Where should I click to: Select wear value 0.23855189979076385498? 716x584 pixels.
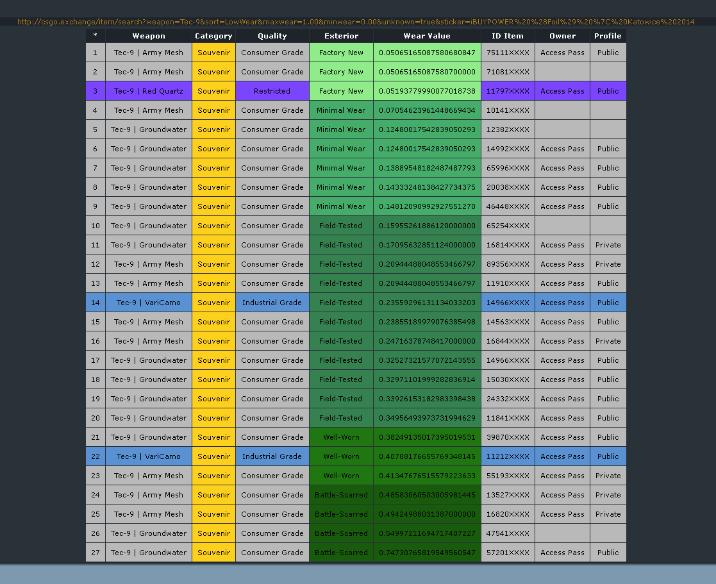point(427,321)
